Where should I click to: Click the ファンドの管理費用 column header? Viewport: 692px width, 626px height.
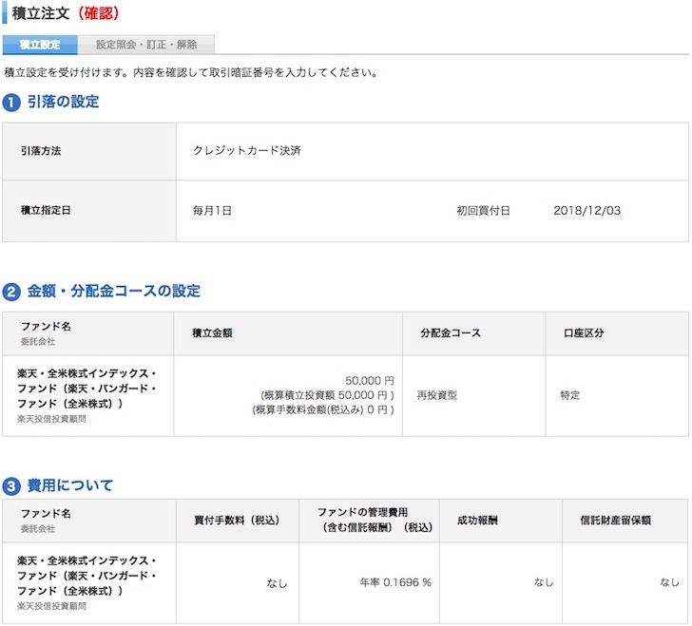375,521
